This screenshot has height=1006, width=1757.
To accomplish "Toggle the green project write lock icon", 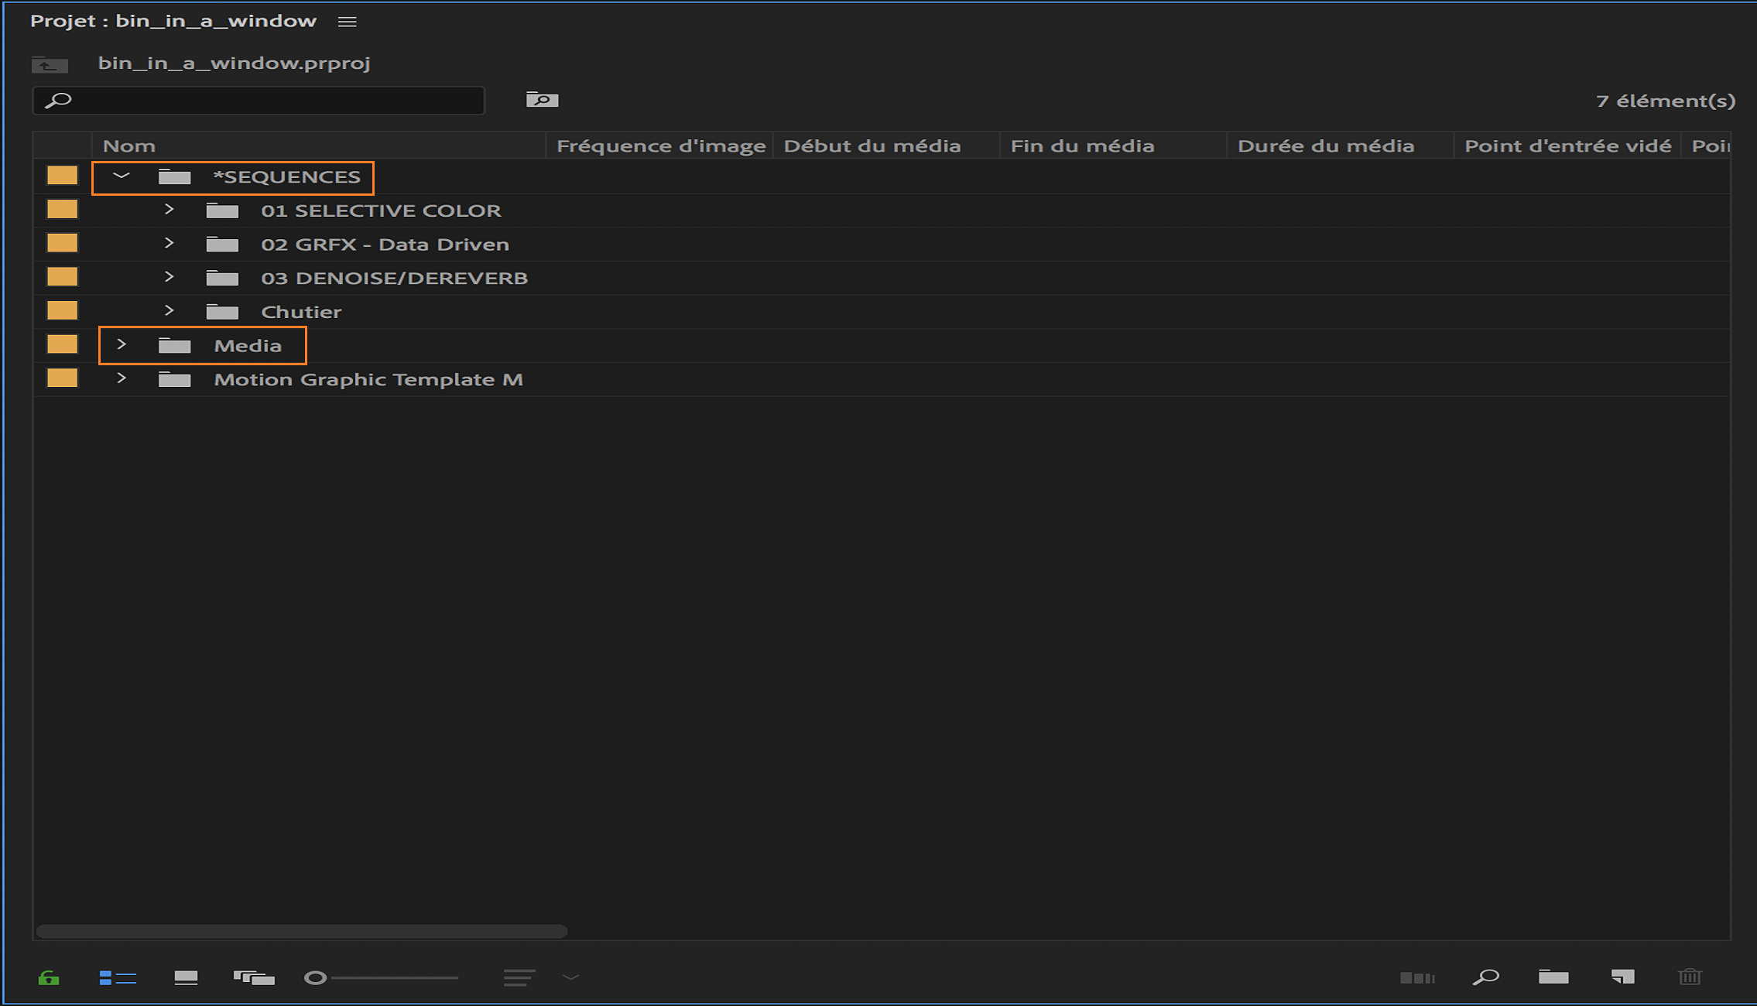I will (49, 978).
